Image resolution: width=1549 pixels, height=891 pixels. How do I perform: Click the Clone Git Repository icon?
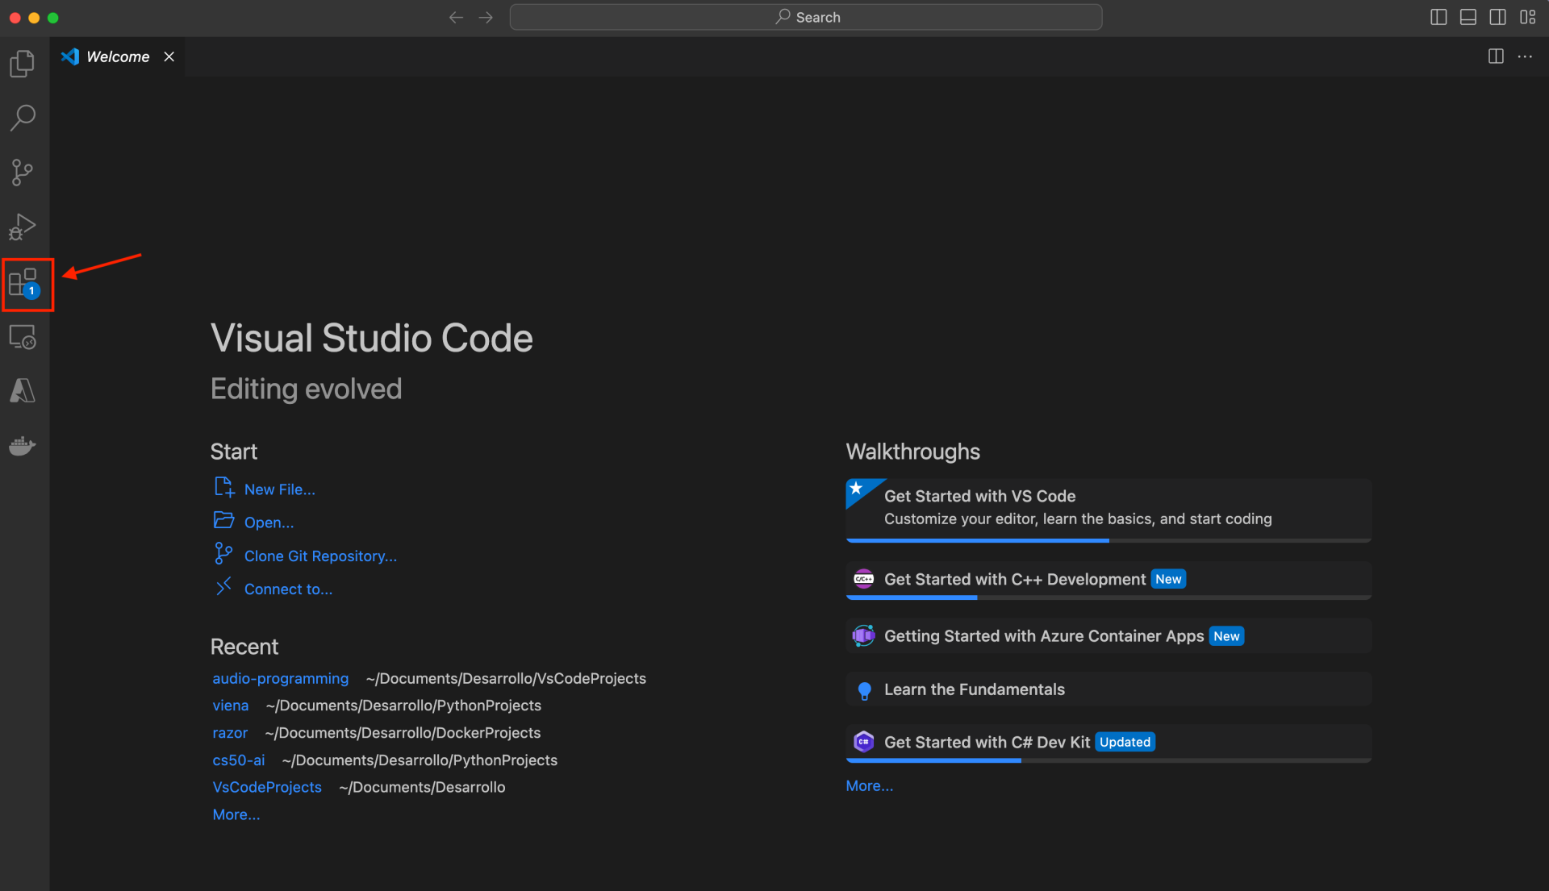(x=223, y=554)
